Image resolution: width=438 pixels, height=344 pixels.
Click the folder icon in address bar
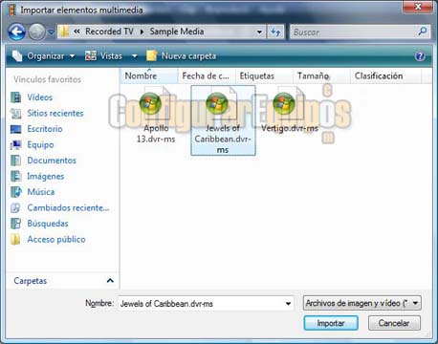(64, 32)
